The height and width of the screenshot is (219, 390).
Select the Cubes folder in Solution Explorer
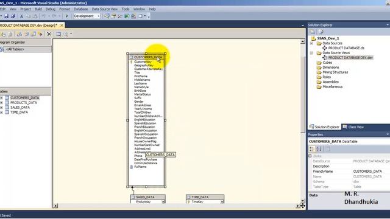[327, 63]
